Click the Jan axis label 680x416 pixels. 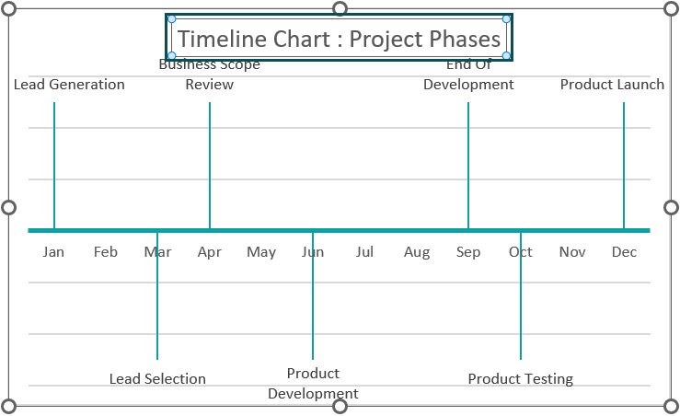[x=53, y=252]
